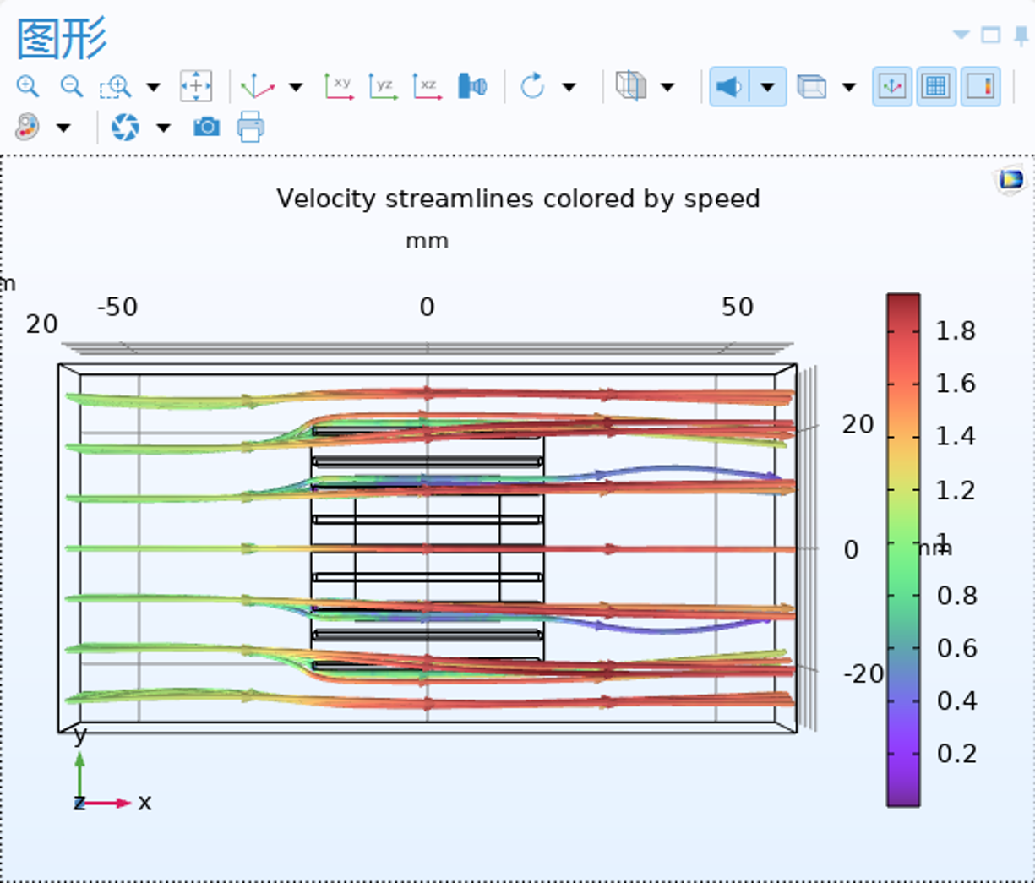
Task: Open the transparency cube dropdown arrow
Action: [x=667, y=87]
